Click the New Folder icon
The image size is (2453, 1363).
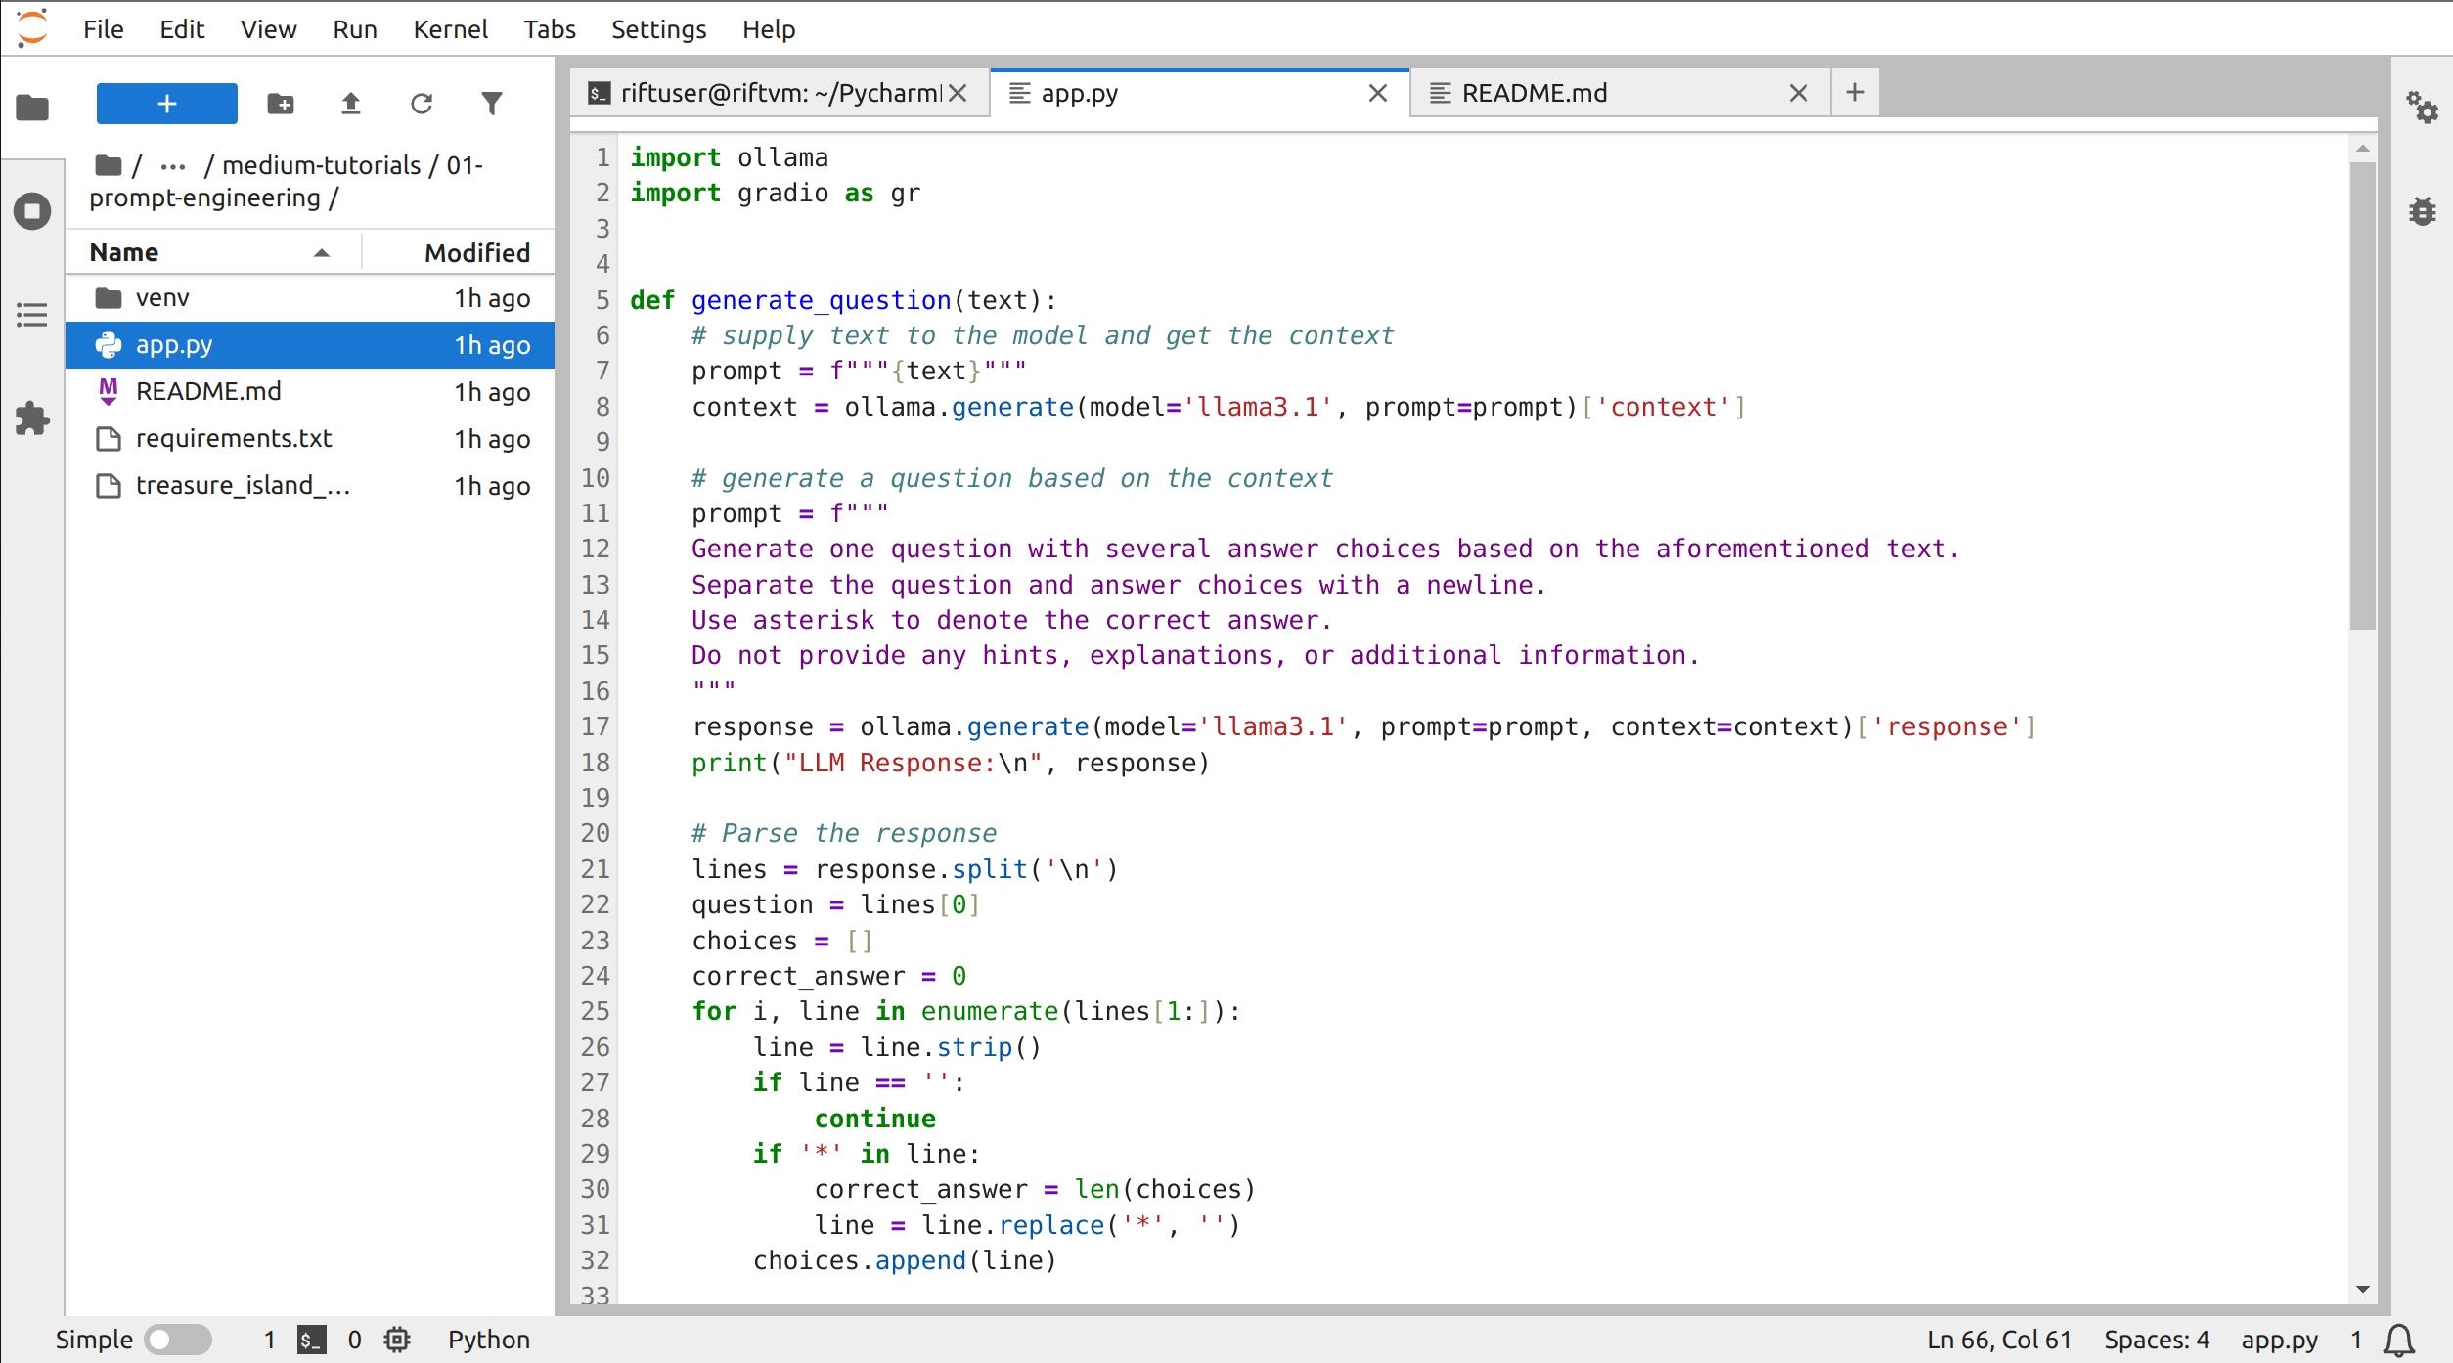tap(281, 104)
